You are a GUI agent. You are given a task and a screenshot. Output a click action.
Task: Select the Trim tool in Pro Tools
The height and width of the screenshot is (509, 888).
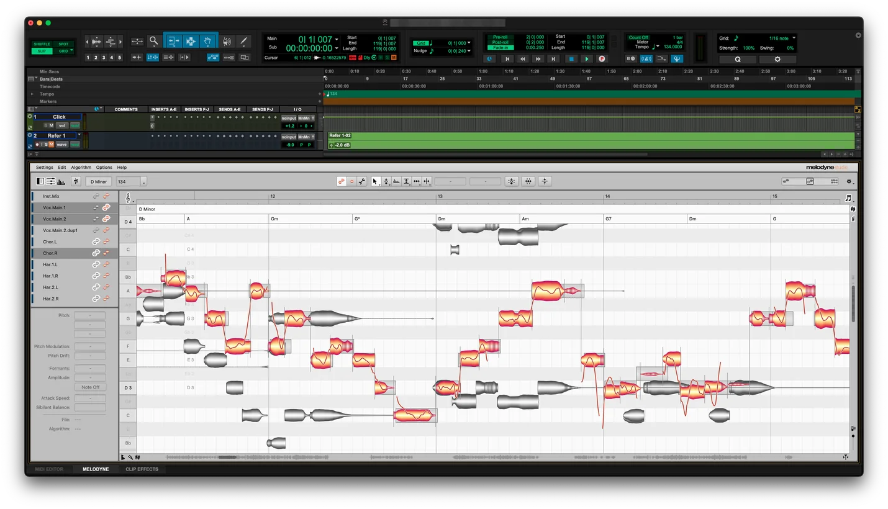(174, 41)
